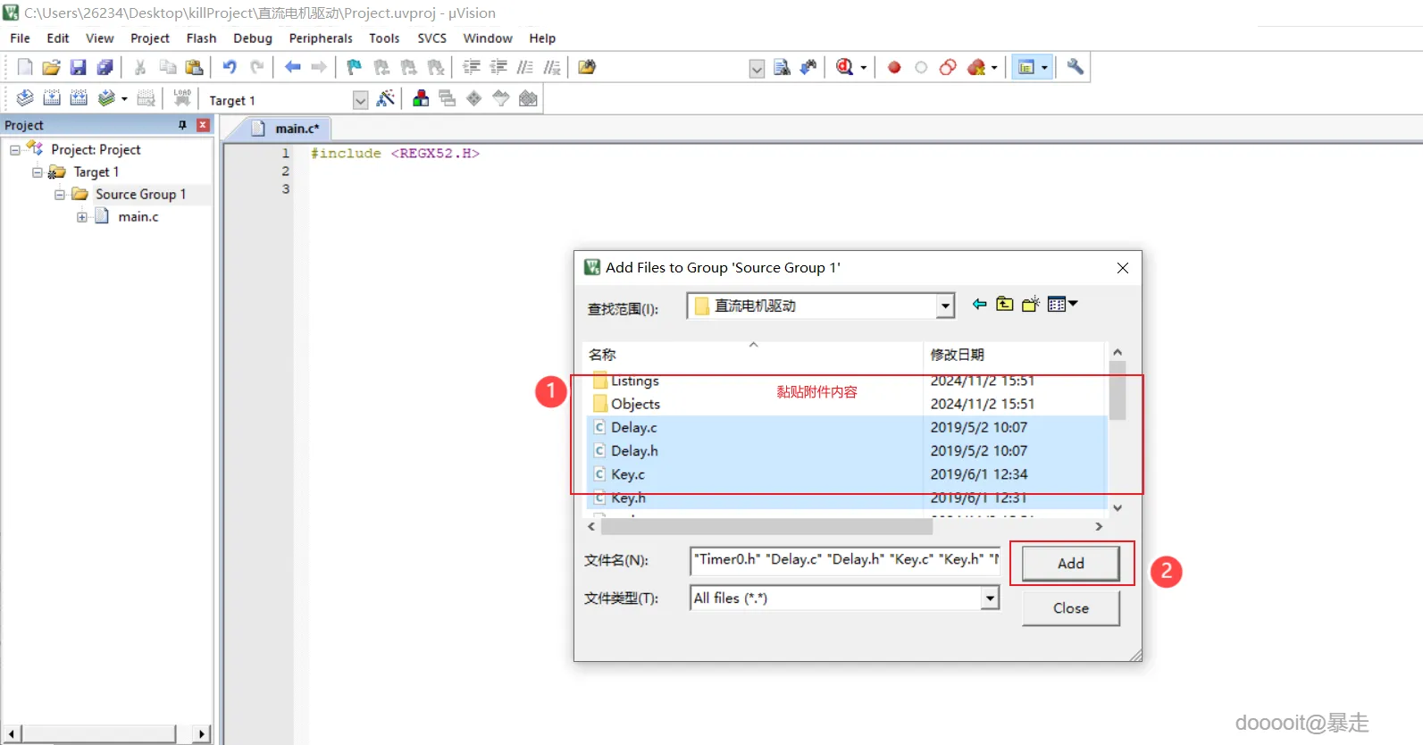This screenshot has height=745, width=1423.
Task: Open the Find in Files icon
Action: click(587, 67)
